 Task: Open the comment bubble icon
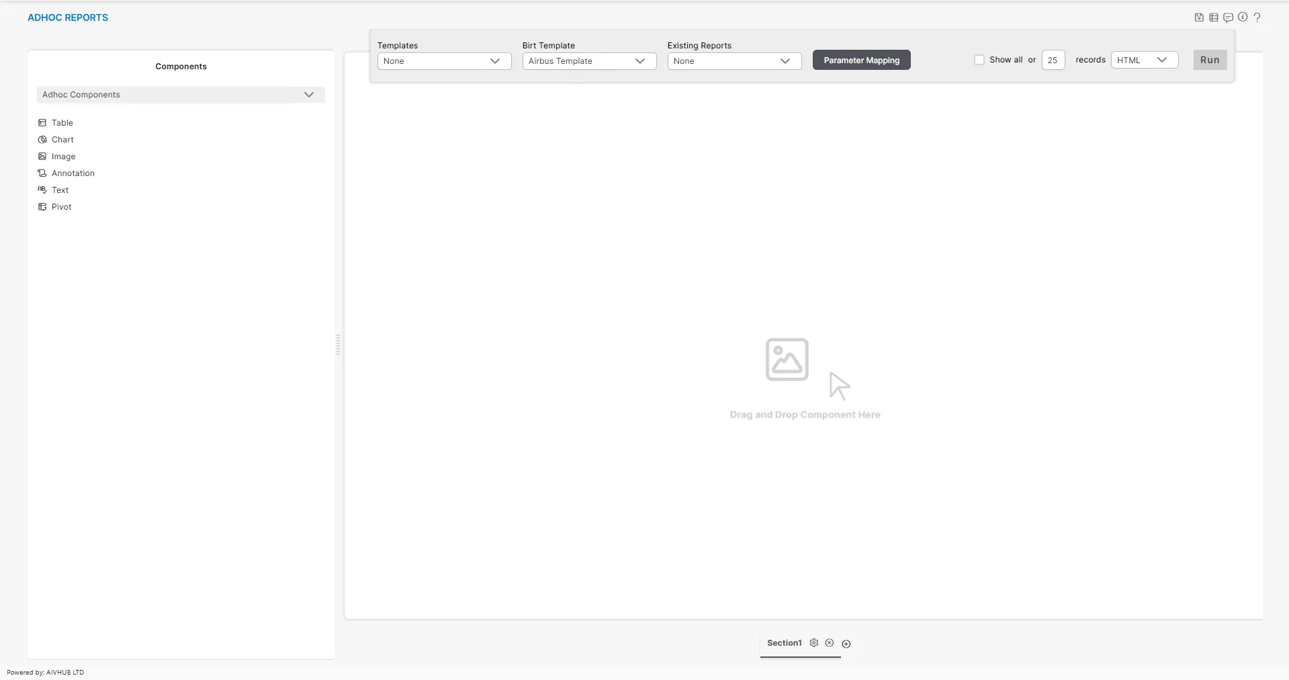pyautogui.click(x=1228, y=17)
